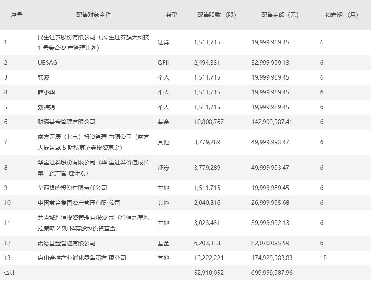Click the 锁定期（月） column header
Screen dimensions: 371x281
coord(342,15)
